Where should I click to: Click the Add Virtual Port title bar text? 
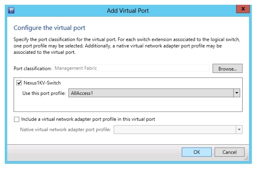[128, 10]
